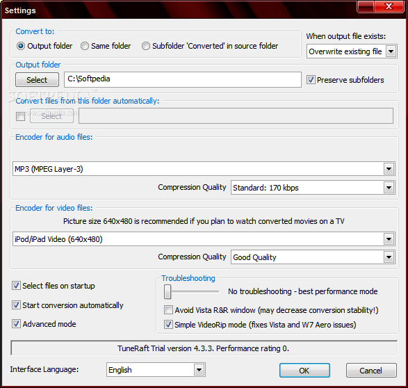Viewport: 408px width, 388px height.
Task: Click the 'When output file exists:' label
Action: tap(346, 36)
